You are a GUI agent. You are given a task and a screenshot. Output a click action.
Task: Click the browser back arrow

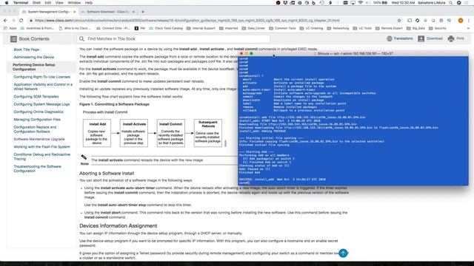click(x=5, y=21)
